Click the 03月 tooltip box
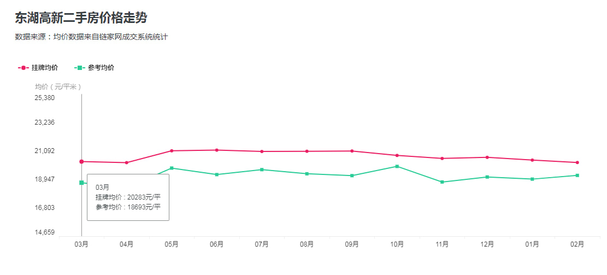Screen dimensions: 607x275 (x=128, y=197)
